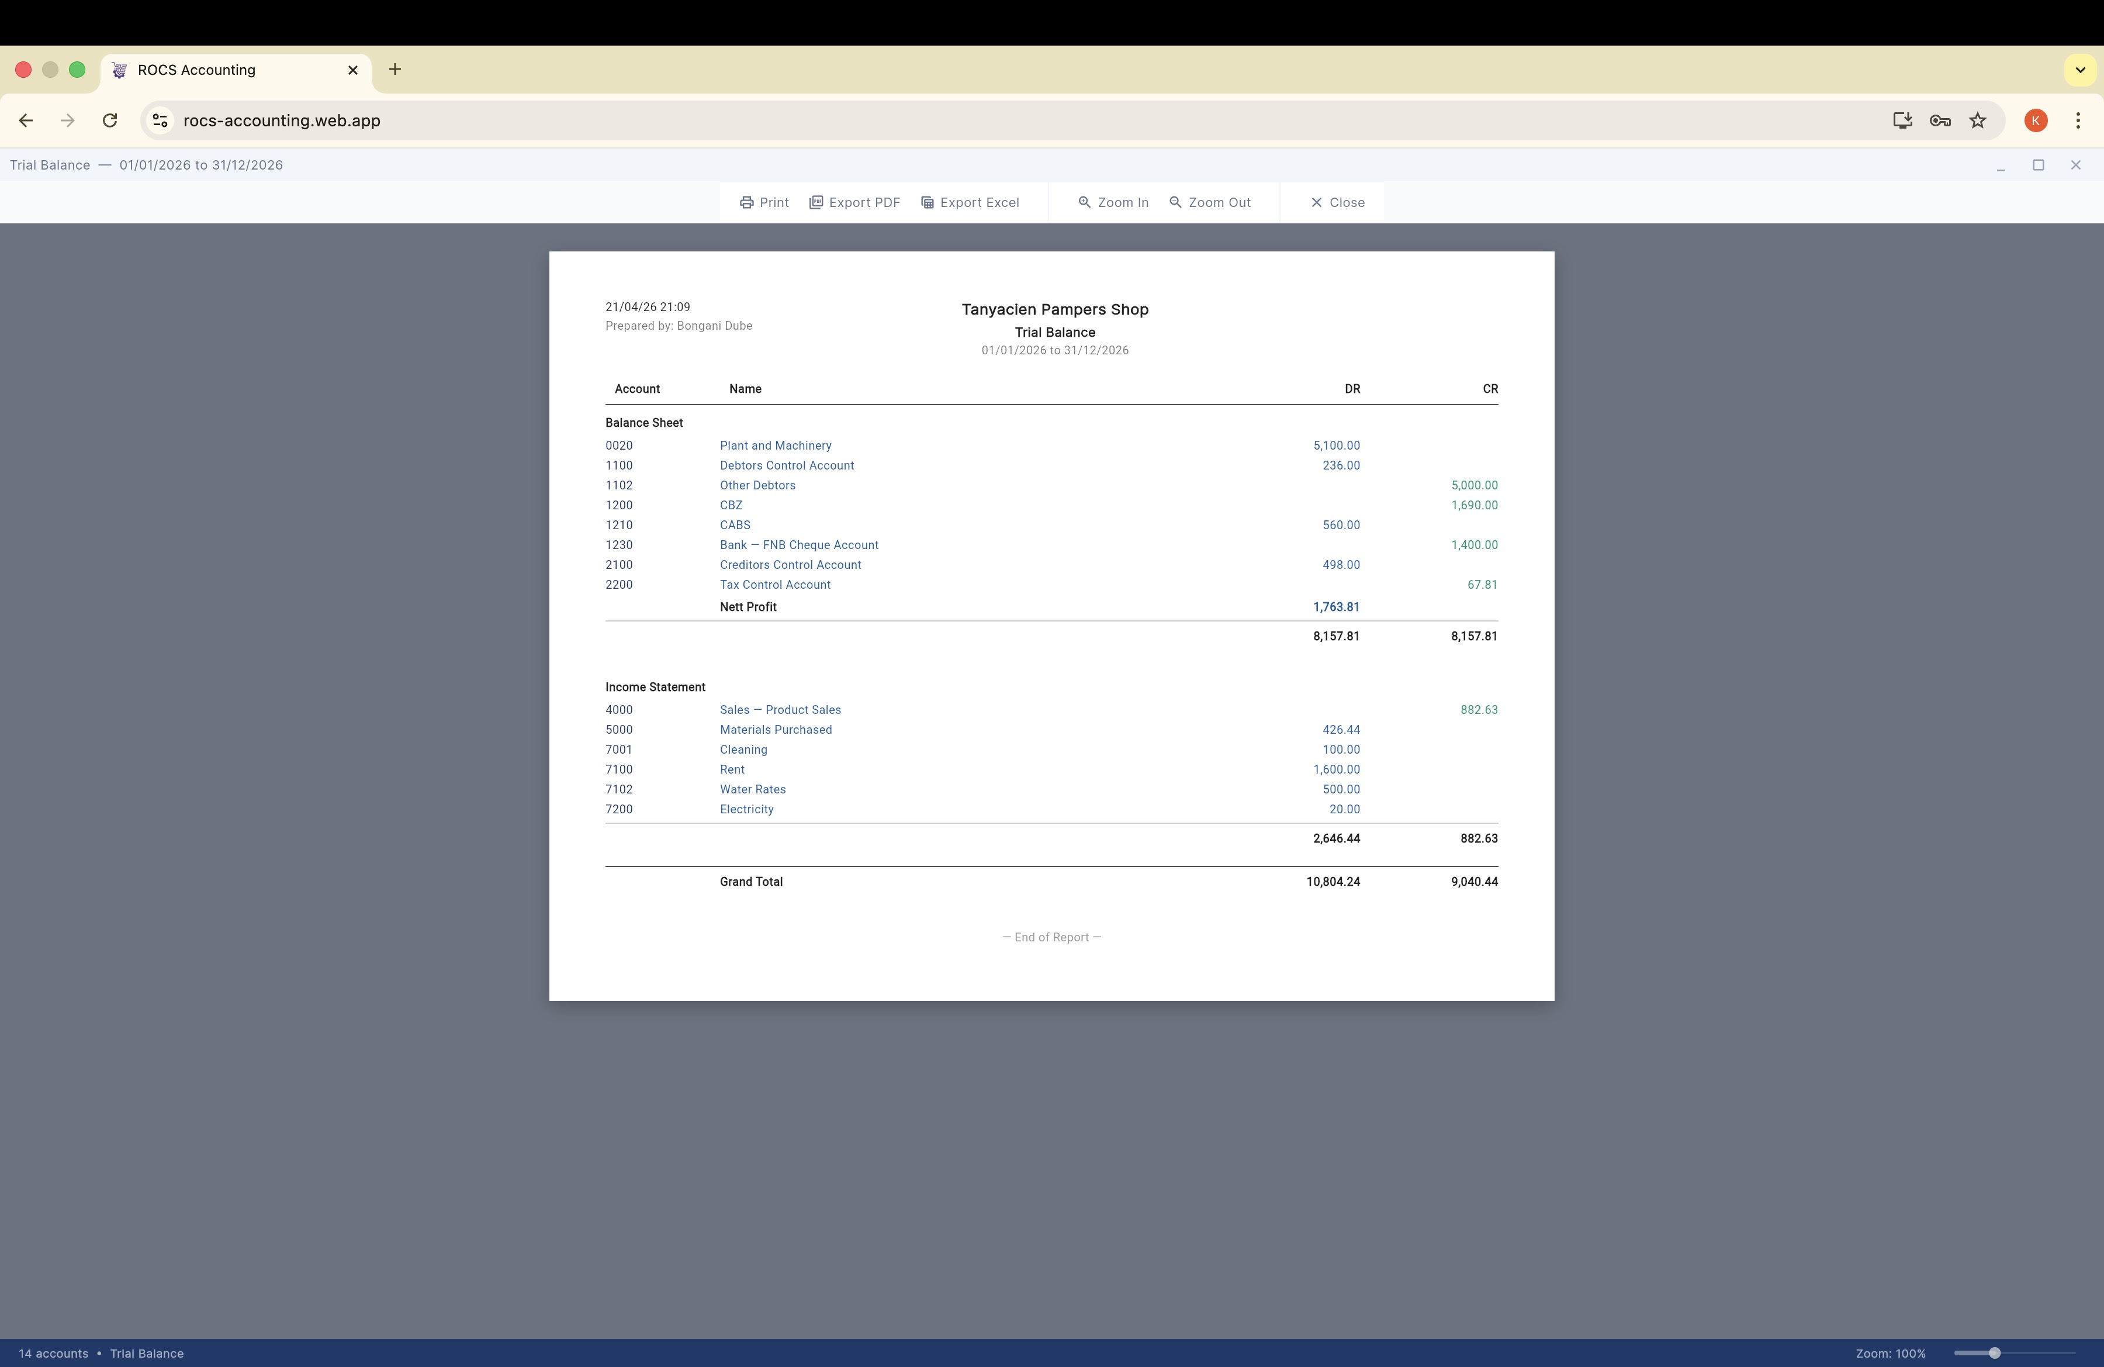View the Sales — Product Sales account

[x=780, y=709]
